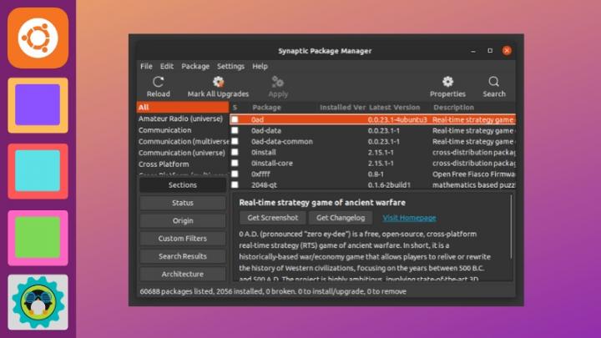Sort by the Package column header
601x338 pixels.
pyautogui.click(x=267, y=108)
